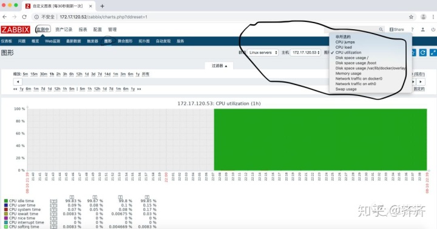Open a new browser tab with plus
The image size is (437, 229).
[x=103, y=6]
